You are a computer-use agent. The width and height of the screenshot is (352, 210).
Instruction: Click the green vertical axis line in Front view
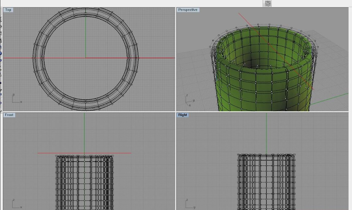84,132
